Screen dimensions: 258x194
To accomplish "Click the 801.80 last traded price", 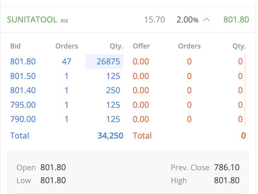I will coord(236,20).
